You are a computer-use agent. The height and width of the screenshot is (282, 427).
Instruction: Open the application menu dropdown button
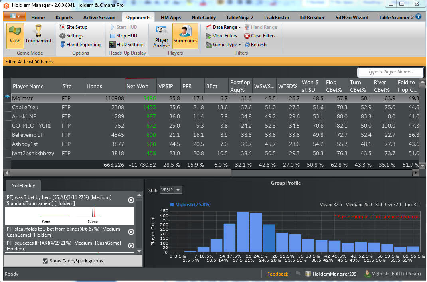click(14, 16)
